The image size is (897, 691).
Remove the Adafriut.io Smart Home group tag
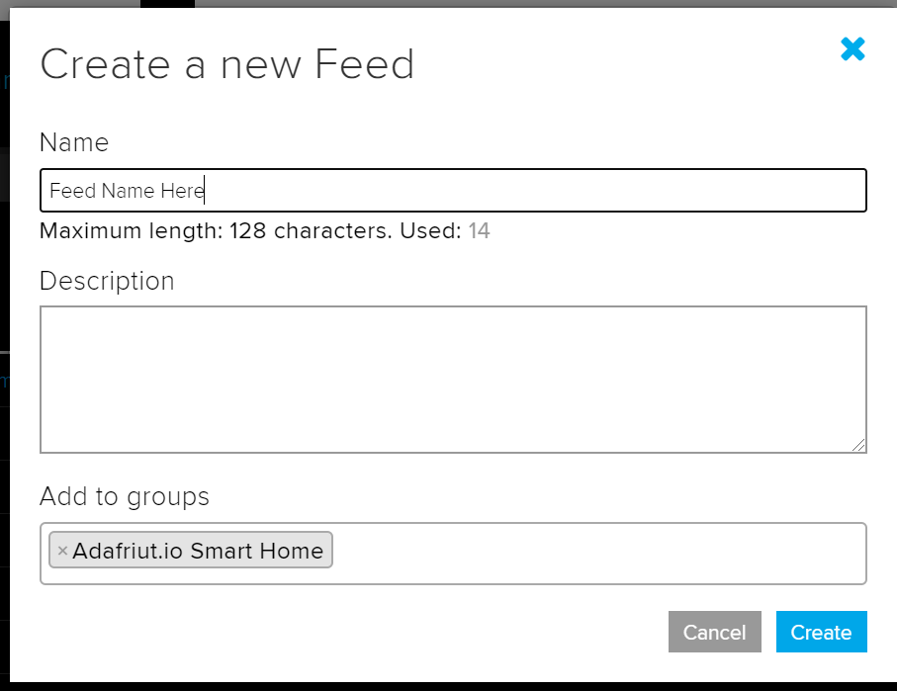[62, 551]
